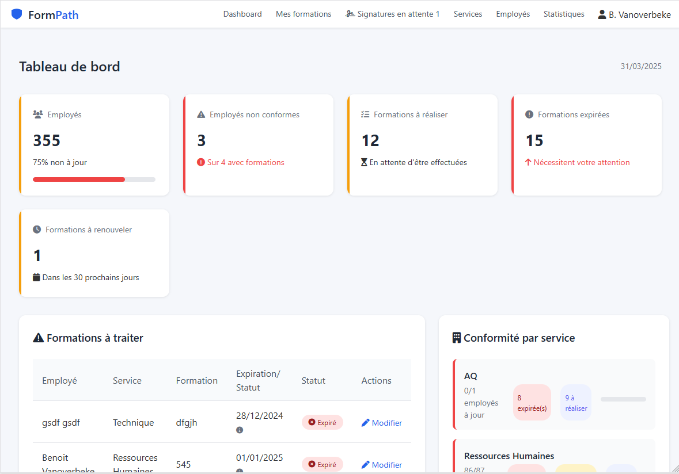679x474 pixels.
Task: Click the AQ service progress bar
Action: pyautogui.click(x=623, y=399)
